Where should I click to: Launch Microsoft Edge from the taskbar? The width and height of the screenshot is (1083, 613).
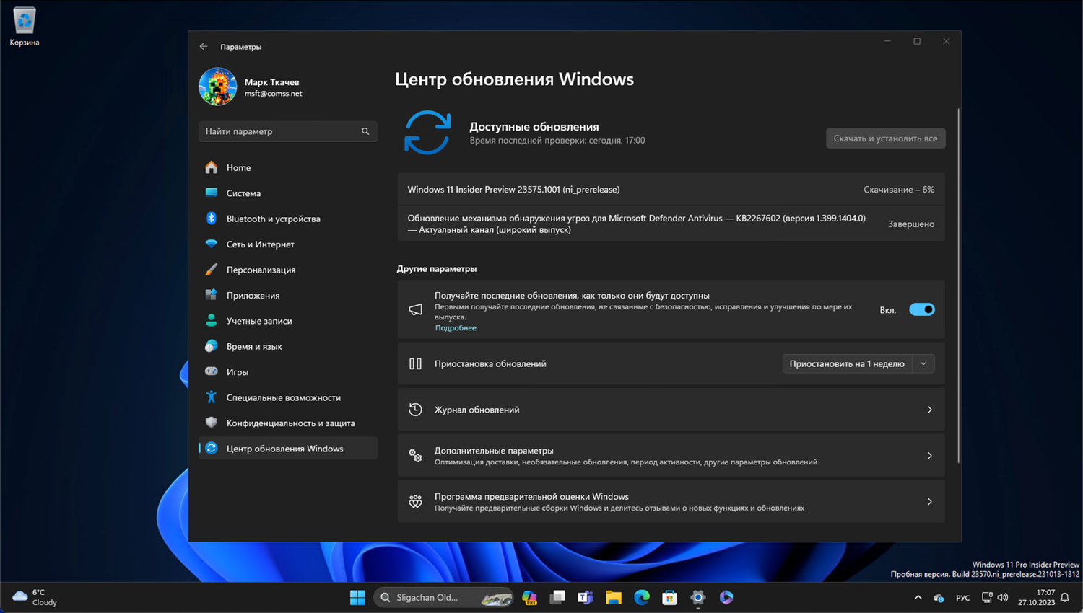pos(641,597)
